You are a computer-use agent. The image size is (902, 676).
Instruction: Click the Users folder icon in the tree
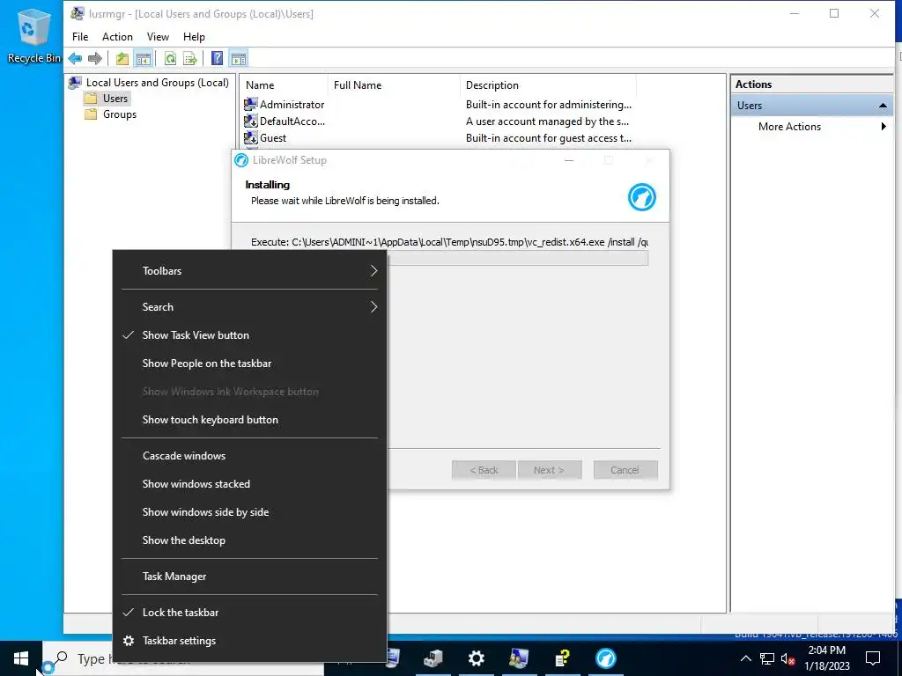click(91, 99)
